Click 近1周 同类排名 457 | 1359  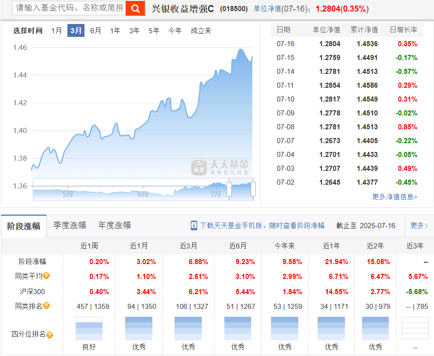(x=93, y=307)
